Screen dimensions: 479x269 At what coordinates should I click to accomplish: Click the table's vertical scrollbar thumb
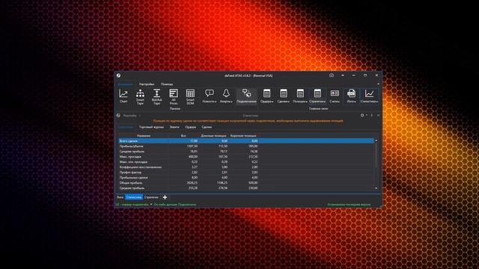click(376, 155)
